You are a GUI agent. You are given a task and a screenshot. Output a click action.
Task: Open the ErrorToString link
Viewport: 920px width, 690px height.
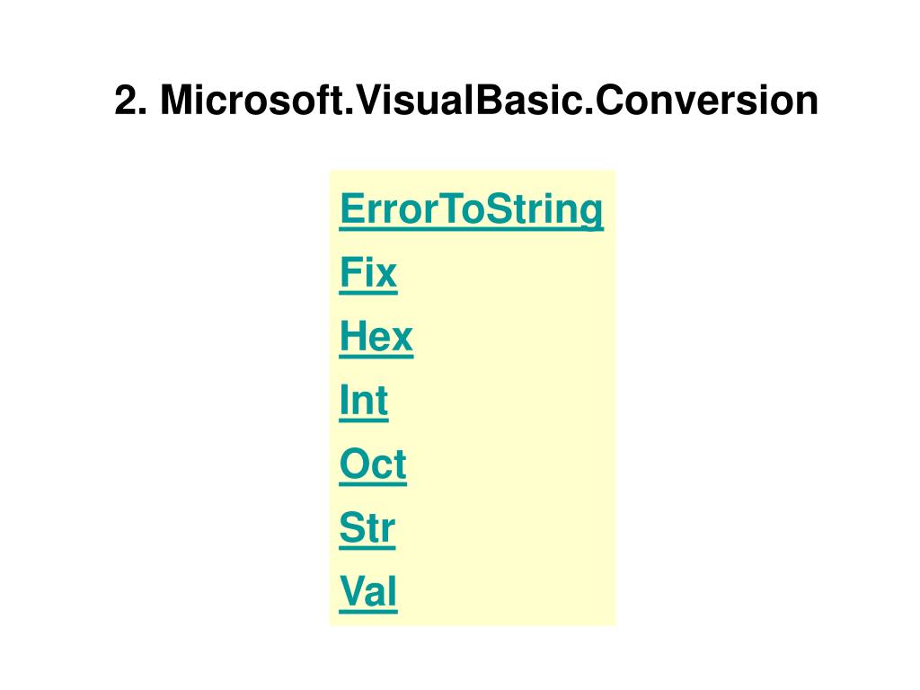coord(471,209)
